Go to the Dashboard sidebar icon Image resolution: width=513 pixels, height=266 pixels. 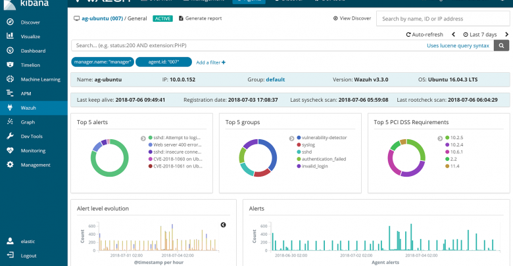10,51
